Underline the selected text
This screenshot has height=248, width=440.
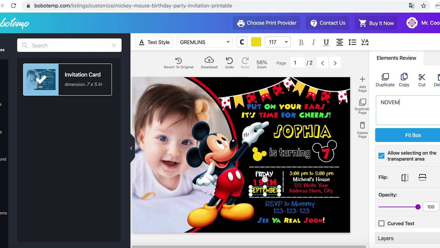[326, 42]
